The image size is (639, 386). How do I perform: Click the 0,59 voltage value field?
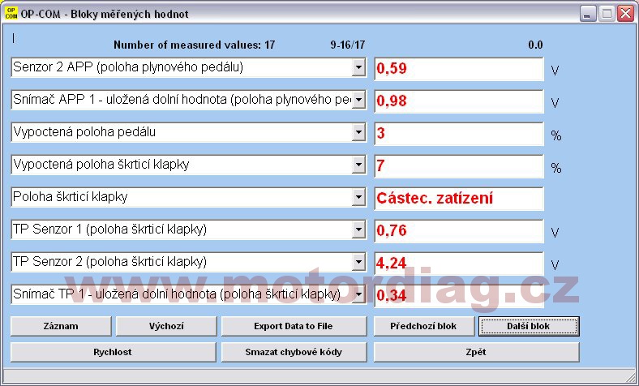[x=458, y=69]
